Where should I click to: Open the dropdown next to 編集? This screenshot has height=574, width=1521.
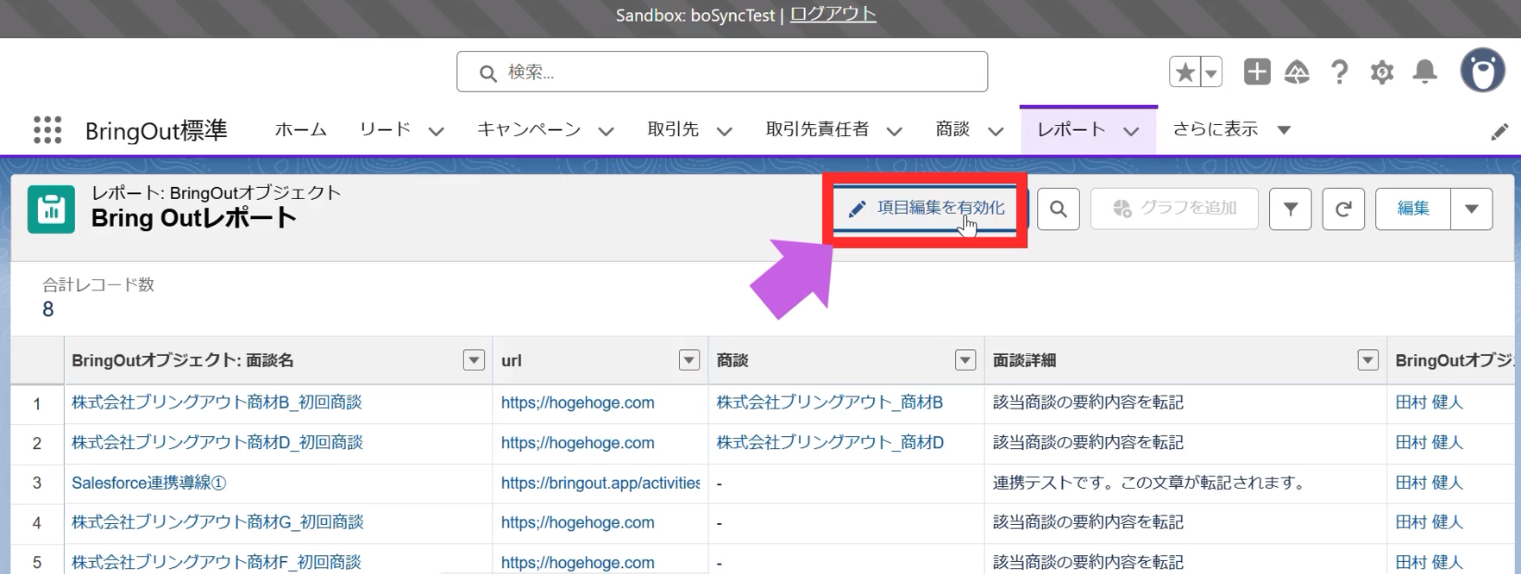(1472, 209)
